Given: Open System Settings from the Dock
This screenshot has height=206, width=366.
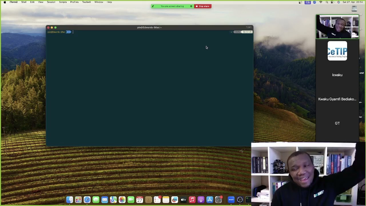Looking at the screenshot, I should [x=218, y=200].
